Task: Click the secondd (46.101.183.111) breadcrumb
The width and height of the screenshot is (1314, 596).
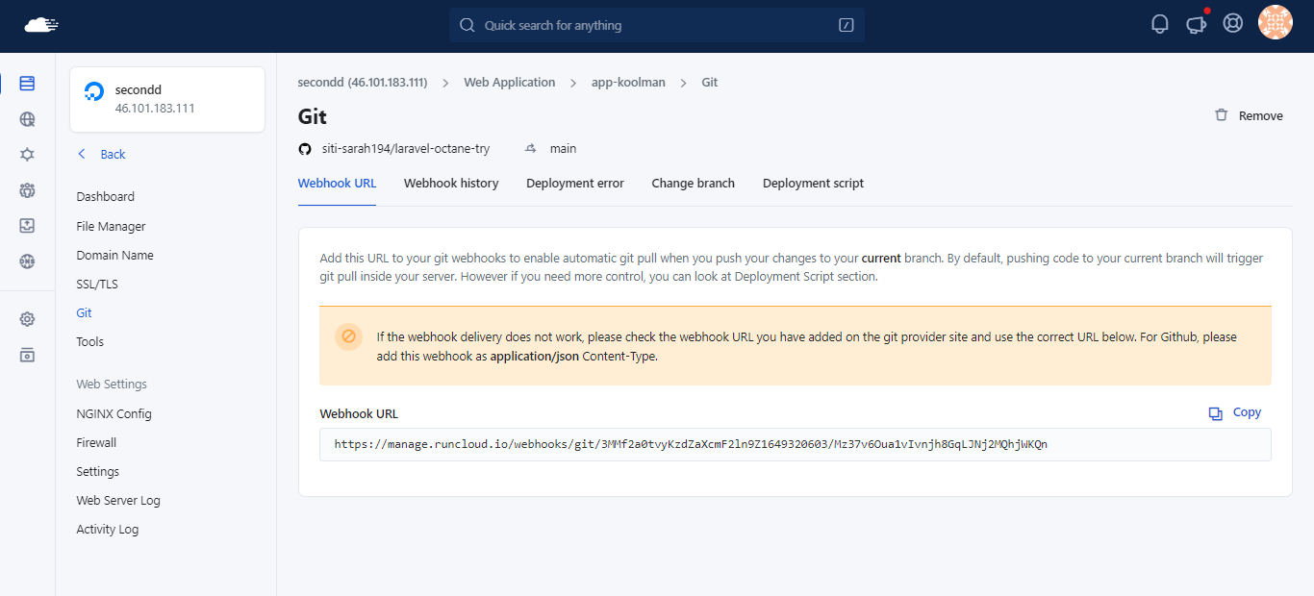Action: pos(363,83)
